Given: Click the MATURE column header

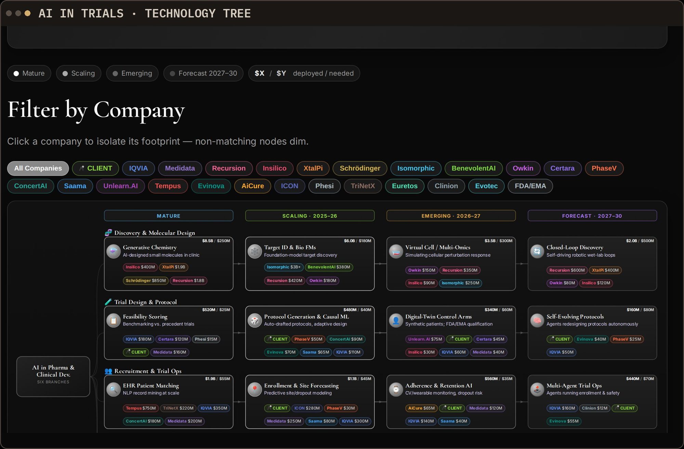Looking at the screenshot, I should pyautogui.click(x=169, y=216).
